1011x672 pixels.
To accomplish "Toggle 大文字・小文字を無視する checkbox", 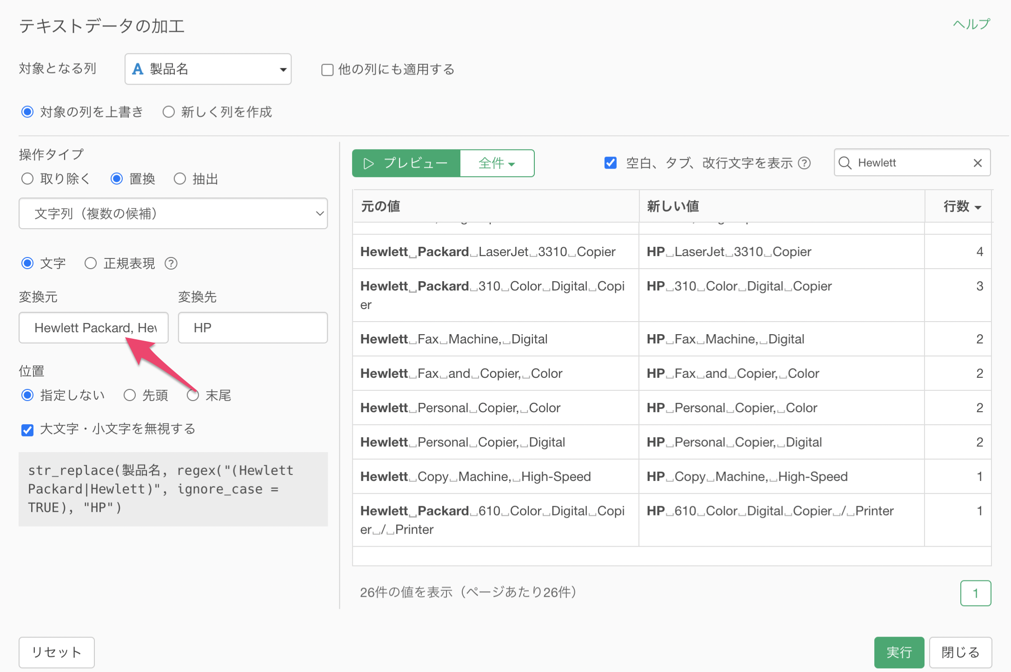I will click(x=27, y=429).
